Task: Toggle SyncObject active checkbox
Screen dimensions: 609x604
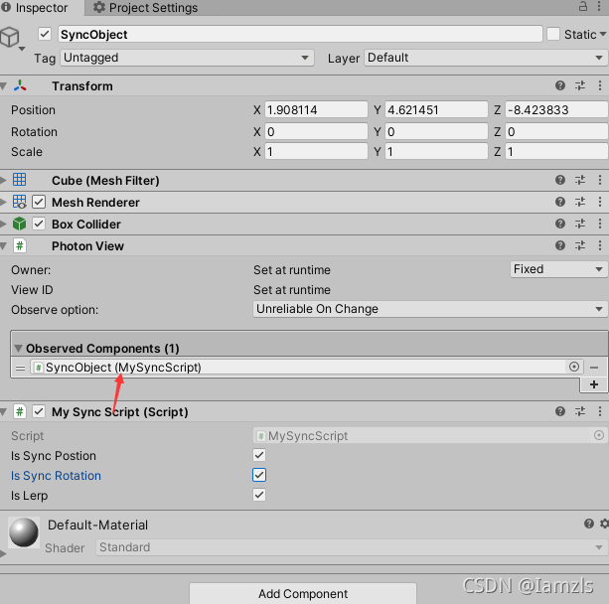Action: 45,34
